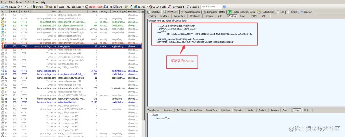Select the response Transformer tab

pos(153,110)
